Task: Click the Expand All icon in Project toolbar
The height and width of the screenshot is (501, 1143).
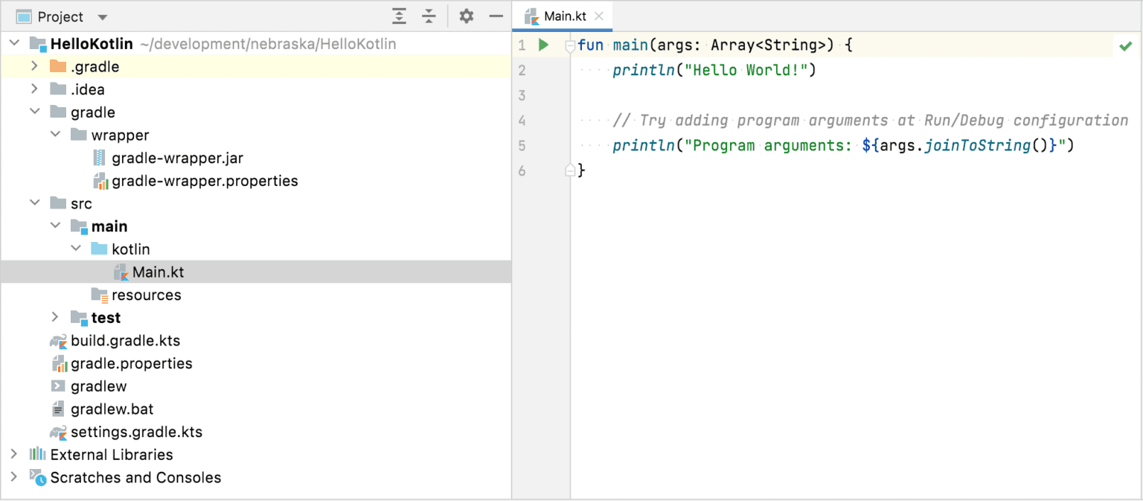Action: point(400,16)
